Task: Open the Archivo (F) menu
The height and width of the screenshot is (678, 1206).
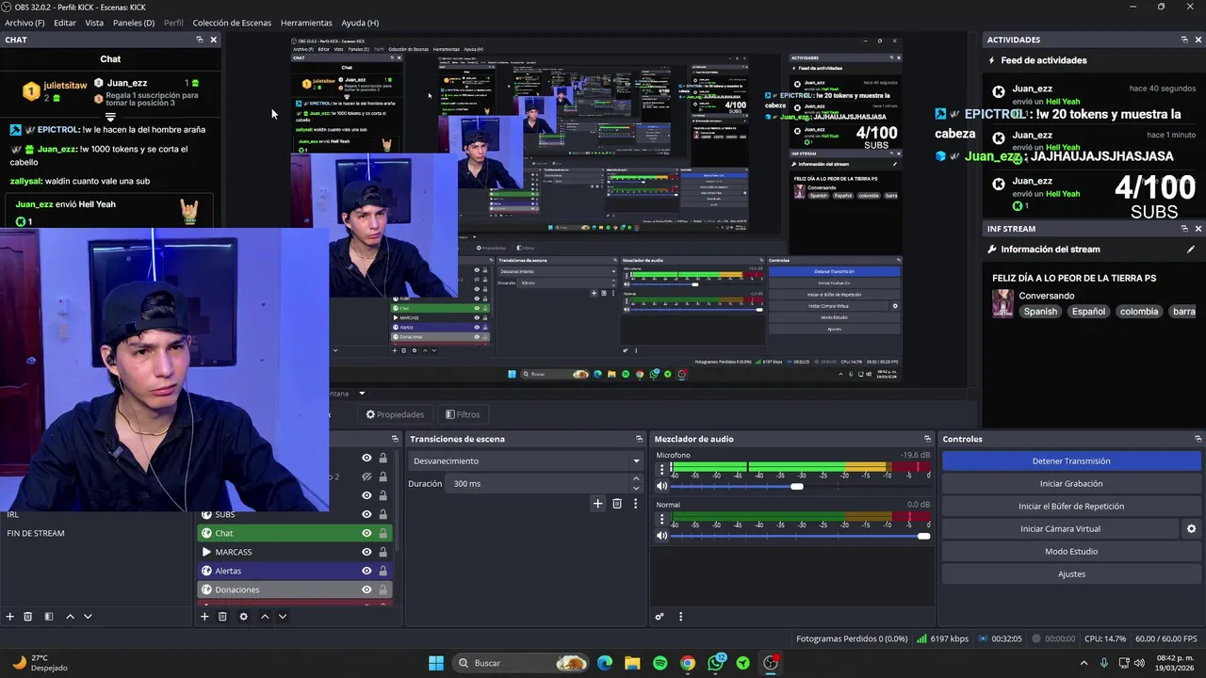Action: click(x=24, y=23)
